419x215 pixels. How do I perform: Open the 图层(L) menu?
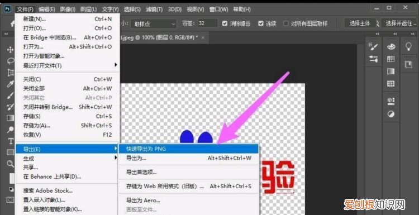coord(88,9)
